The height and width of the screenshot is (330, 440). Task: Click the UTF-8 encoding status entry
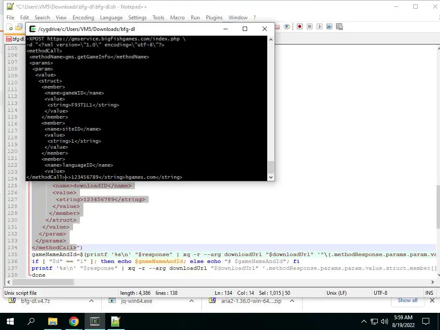(x=381, y=293)
